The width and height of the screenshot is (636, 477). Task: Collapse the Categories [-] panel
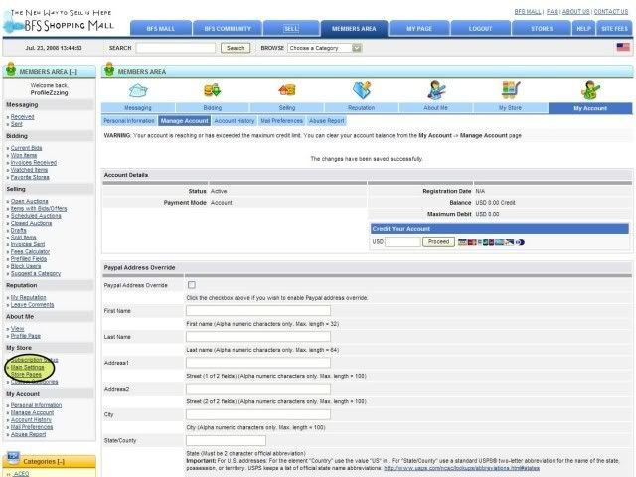(x=44, y=461)
